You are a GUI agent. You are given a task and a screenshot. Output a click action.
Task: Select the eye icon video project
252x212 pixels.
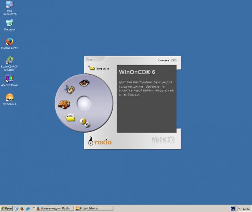pos(84,83)
